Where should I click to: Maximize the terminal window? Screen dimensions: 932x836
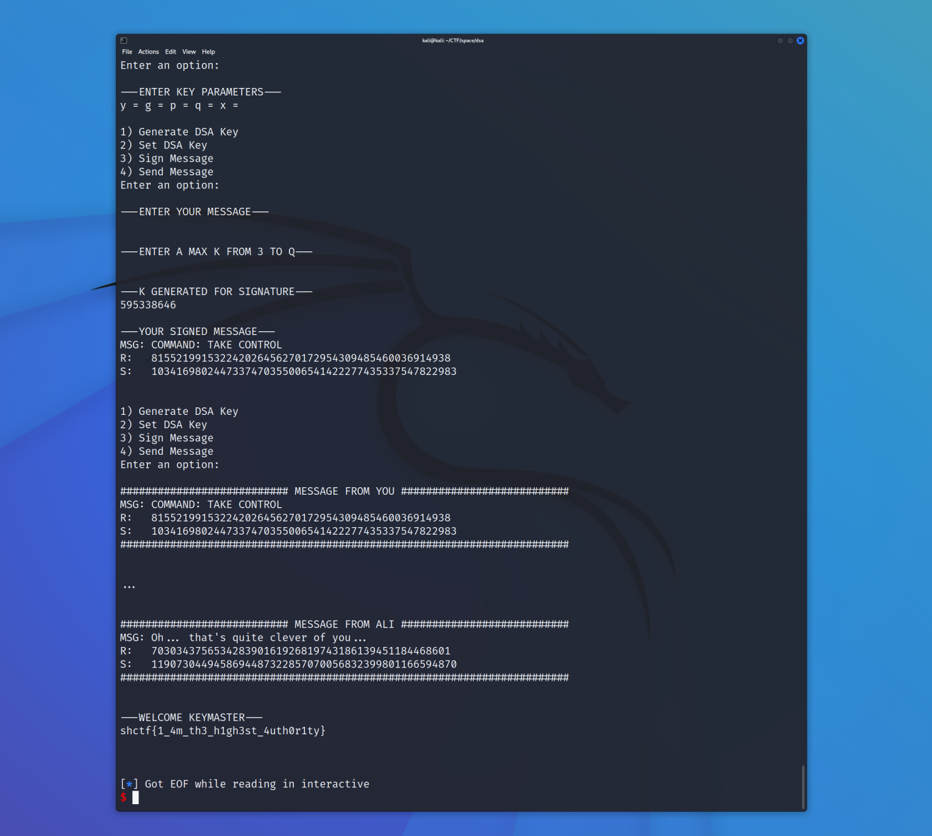pyautogui.click(x=790, y=41)
